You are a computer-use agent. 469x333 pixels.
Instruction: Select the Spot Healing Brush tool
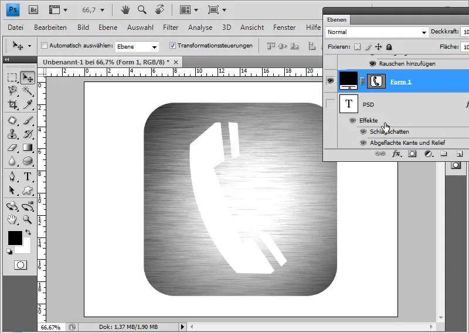(12, 121)
